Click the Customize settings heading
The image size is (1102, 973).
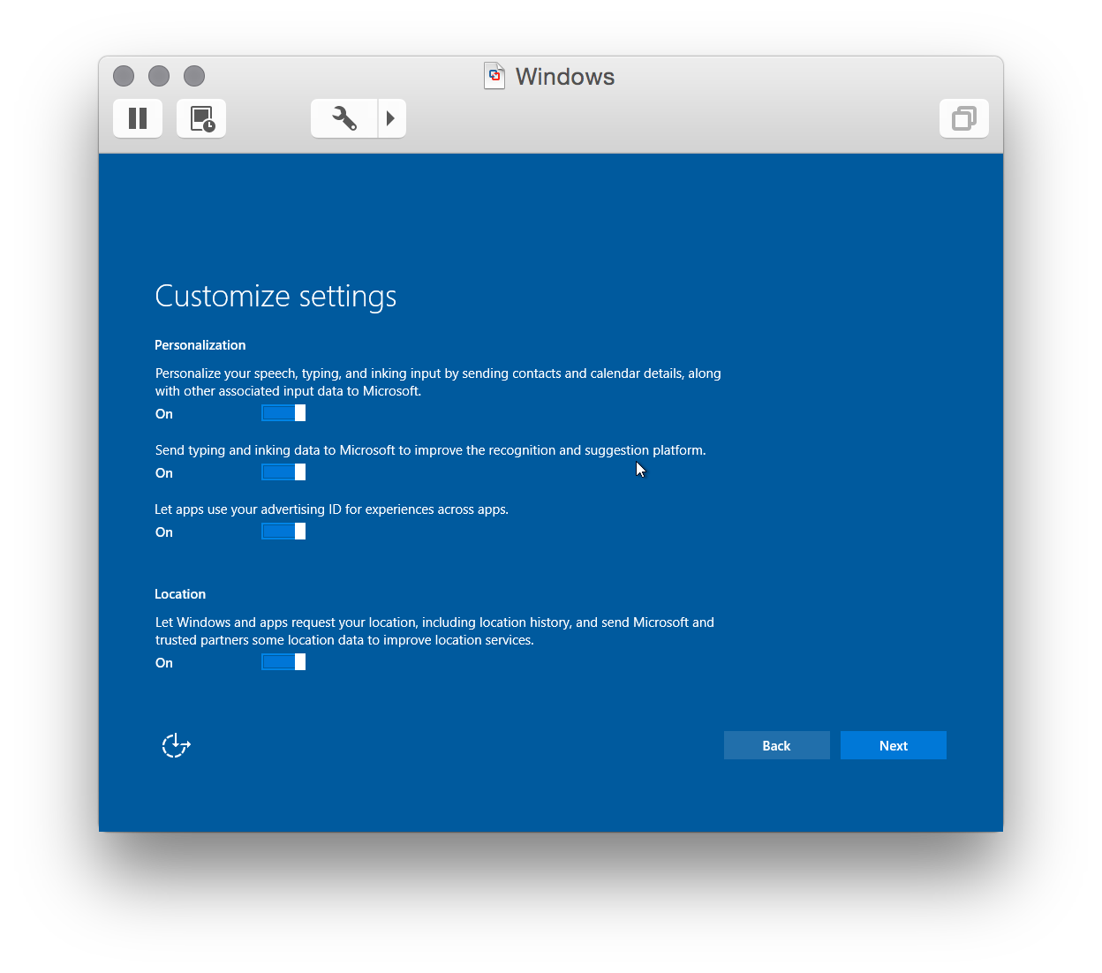(x=275, y=296)
